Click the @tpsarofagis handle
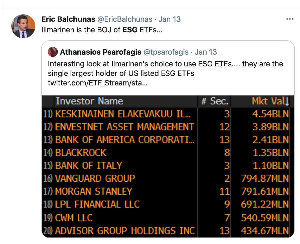Viewport: 300px width, 244px height. tap(166, 52)
